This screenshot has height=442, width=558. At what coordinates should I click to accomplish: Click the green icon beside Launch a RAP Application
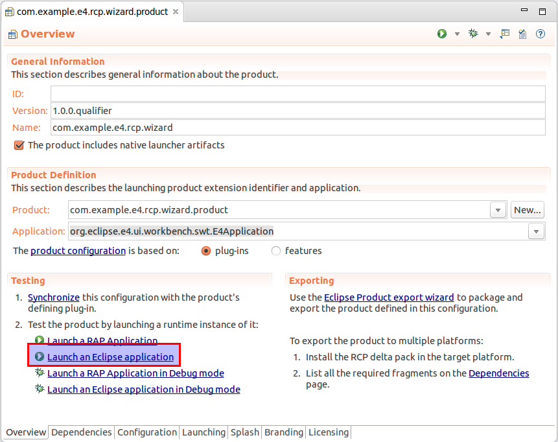click(x=40, y=340)
